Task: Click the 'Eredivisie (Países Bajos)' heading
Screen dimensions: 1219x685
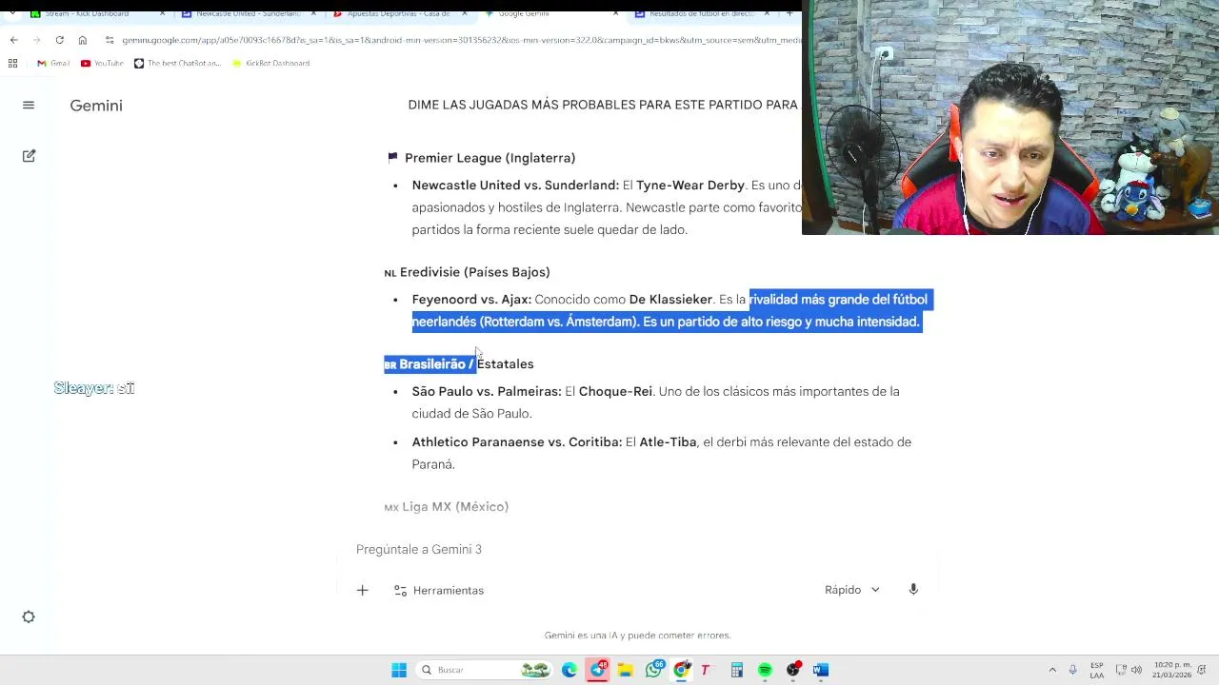Action: 475,272
